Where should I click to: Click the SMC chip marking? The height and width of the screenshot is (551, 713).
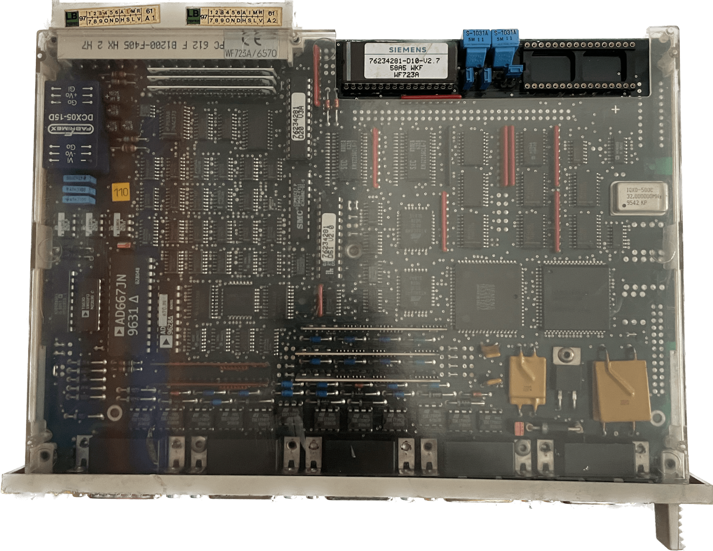[299, 220]
